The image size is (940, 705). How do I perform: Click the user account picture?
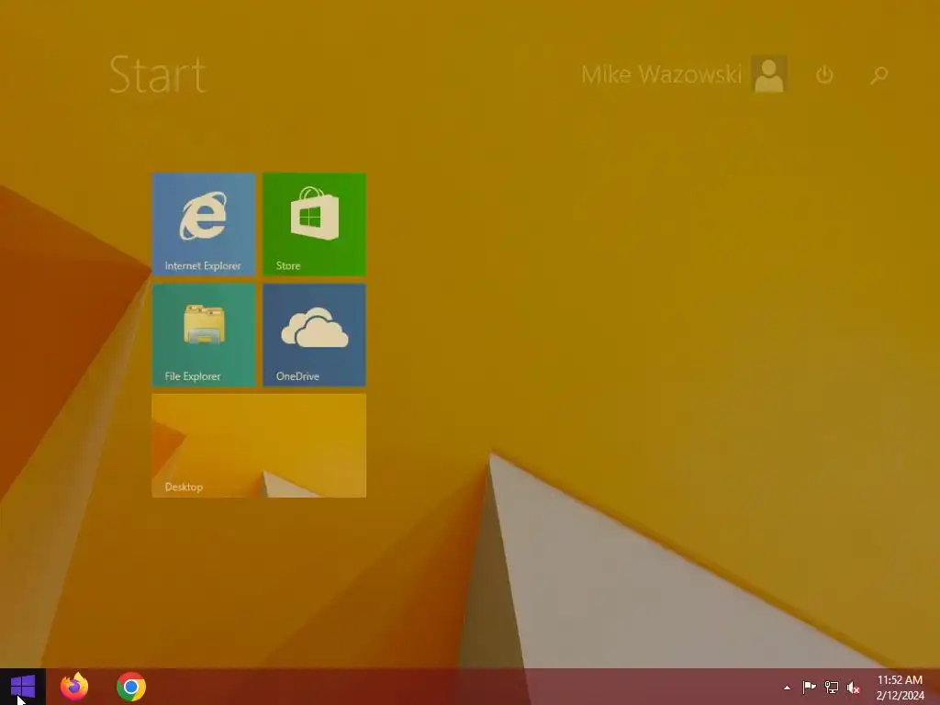pos(769,74)
